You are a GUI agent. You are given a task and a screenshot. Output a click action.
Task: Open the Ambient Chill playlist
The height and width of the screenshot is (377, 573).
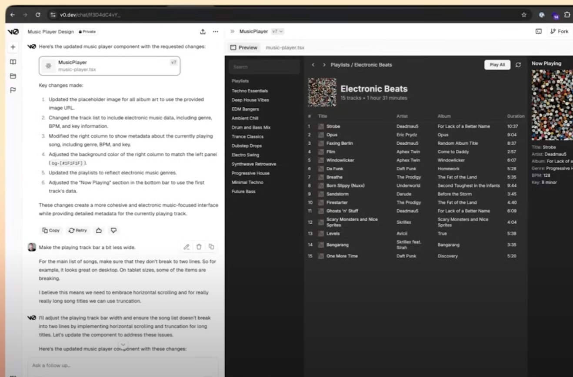pos(245,118)
